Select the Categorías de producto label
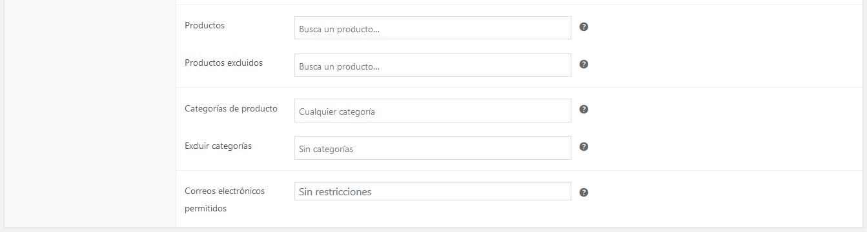The image size is (867, 232). (231, 108)
